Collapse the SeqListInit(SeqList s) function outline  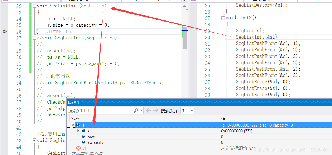point(34,6)
